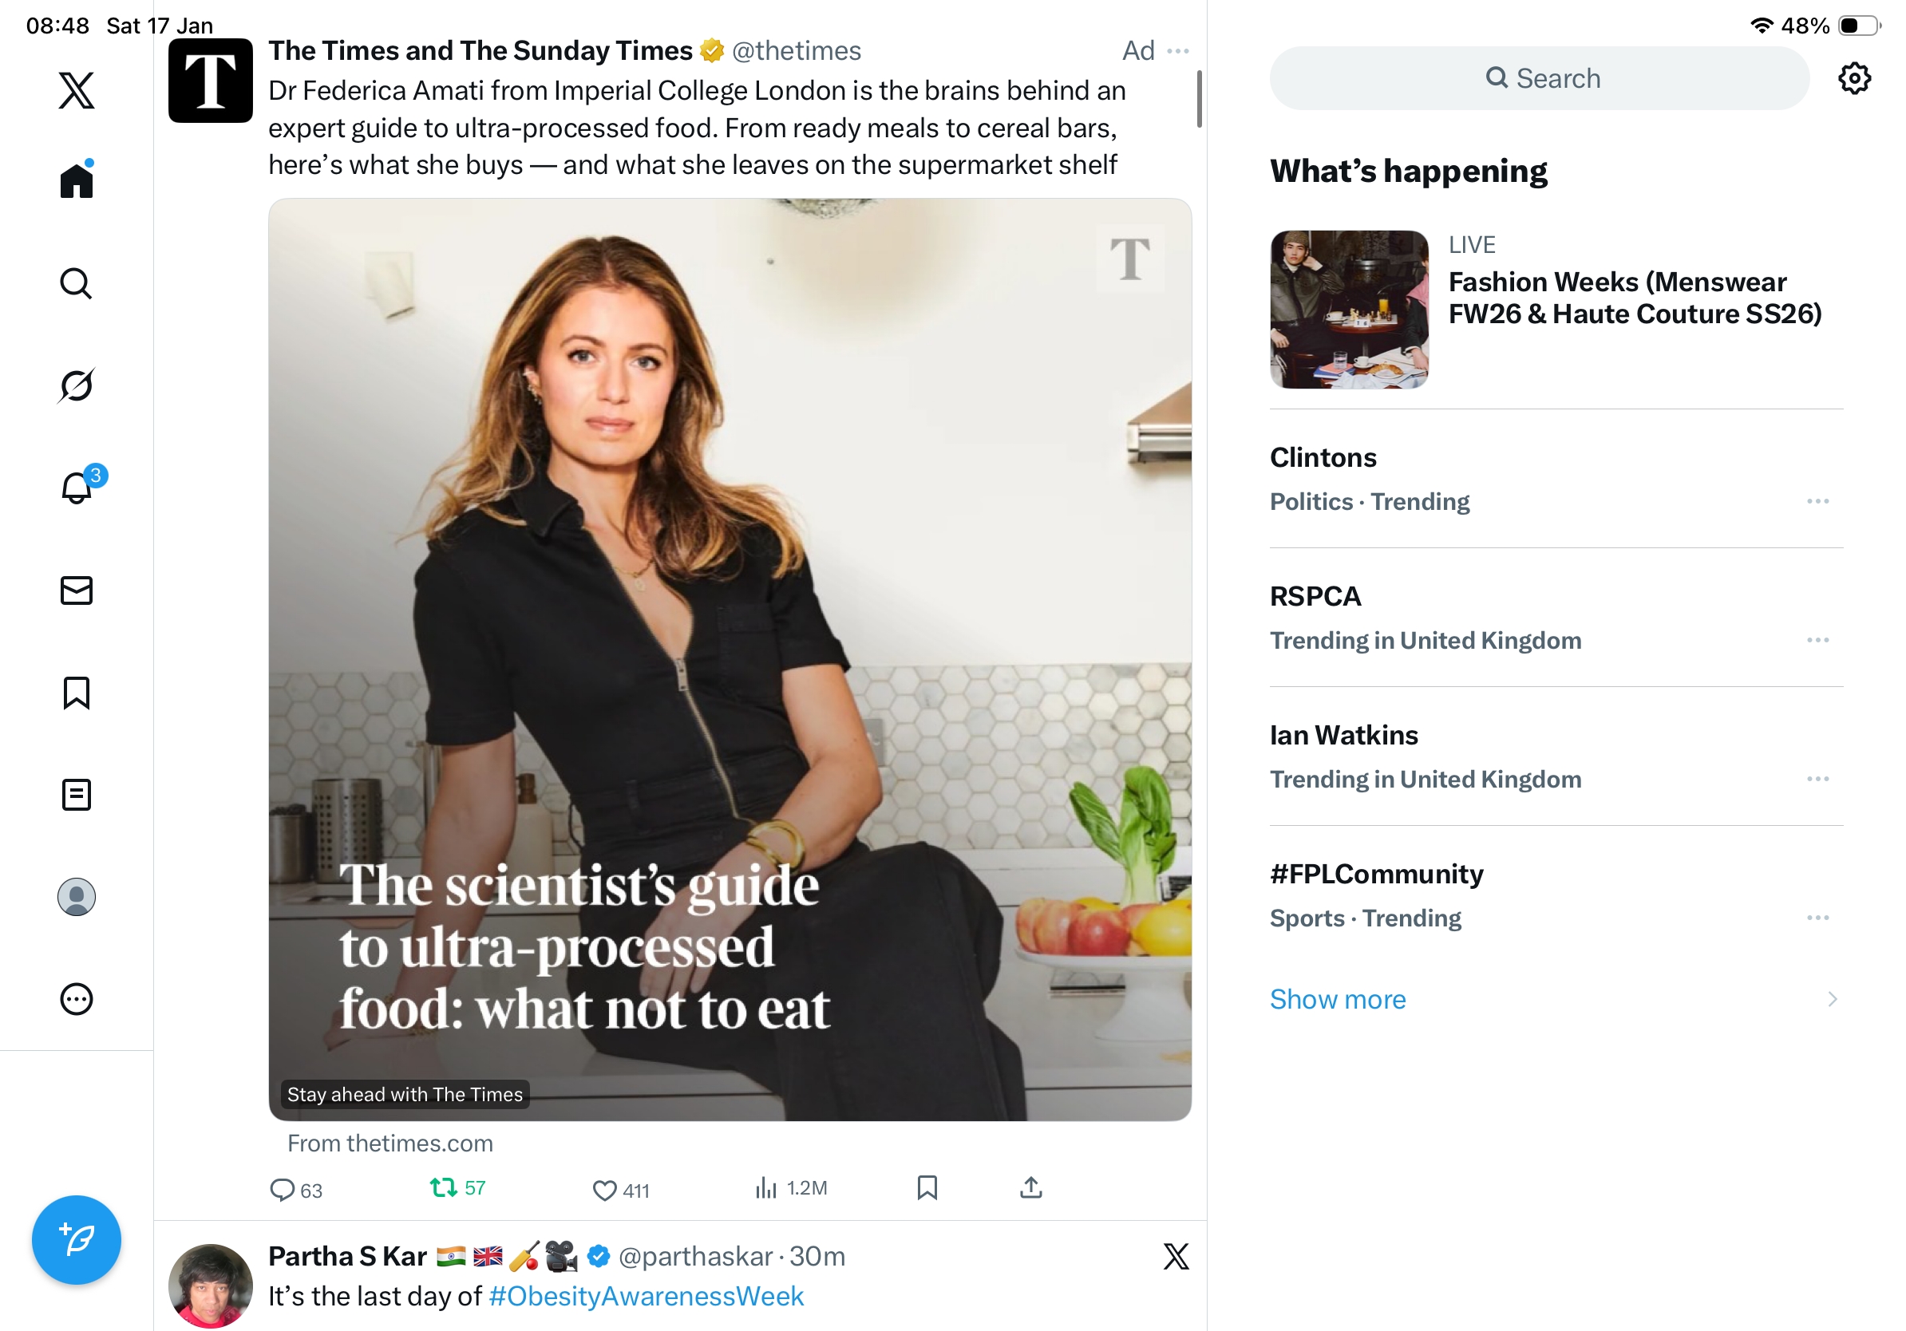Screen dimensions: 1906x1331
Task: Bookmark The Times ad post
Action: pyautogui.click(x=927, y=1188)
